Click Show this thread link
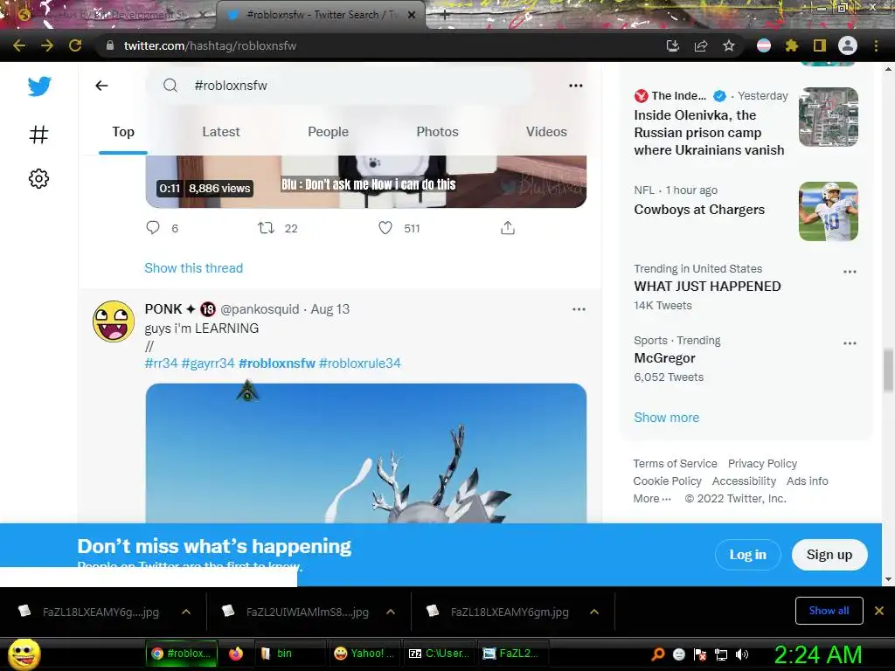895x671 pixels. click(x=193, y=268)
